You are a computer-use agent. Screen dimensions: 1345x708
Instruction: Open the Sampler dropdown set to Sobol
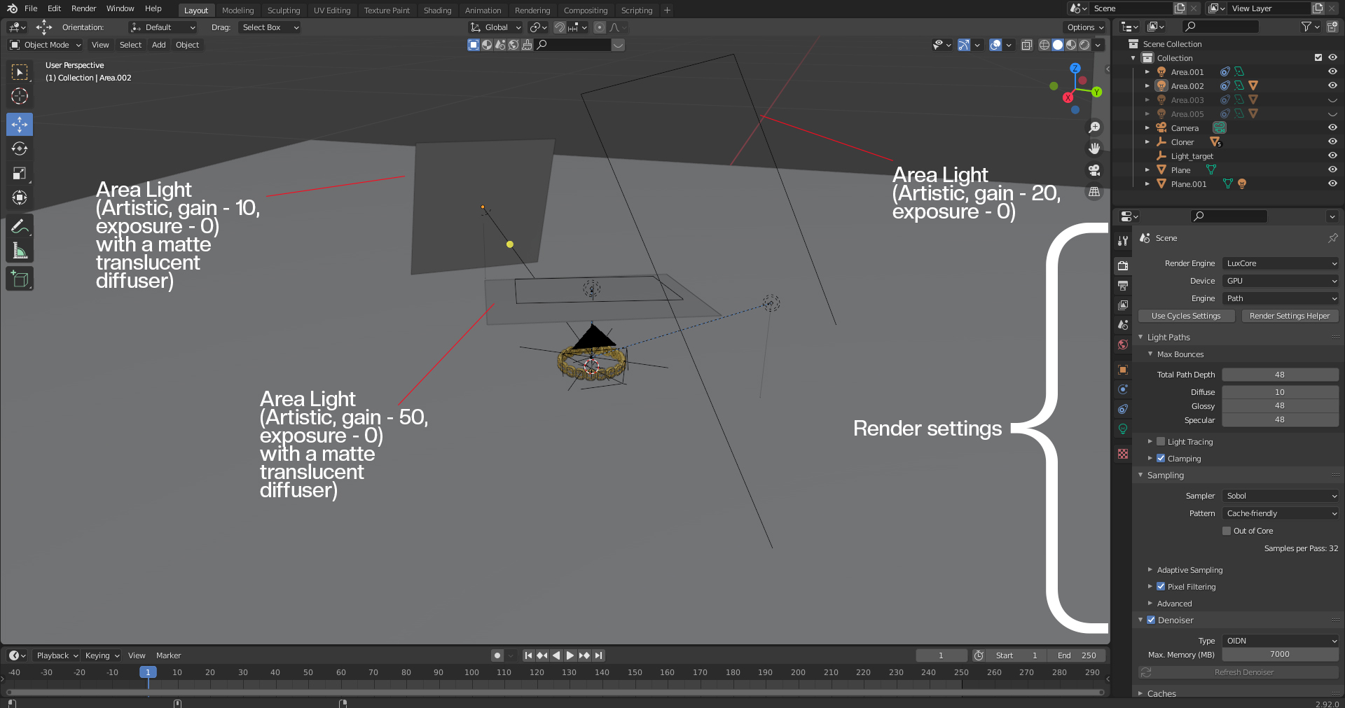1281,496
